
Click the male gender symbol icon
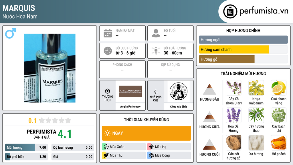tap(11, 33)
